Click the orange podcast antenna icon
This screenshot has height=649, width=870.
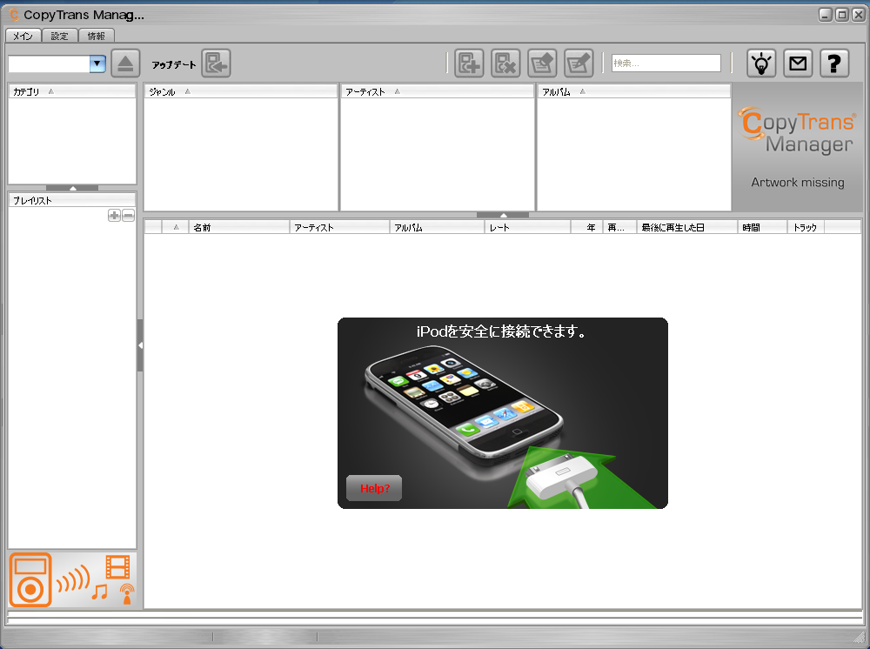[x=127, y=593]
